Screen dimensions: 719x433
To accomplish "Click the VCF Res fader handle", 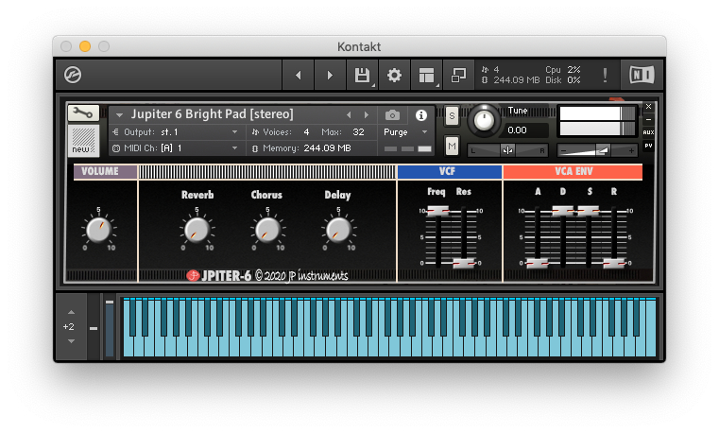I will (x=464, y=263).
